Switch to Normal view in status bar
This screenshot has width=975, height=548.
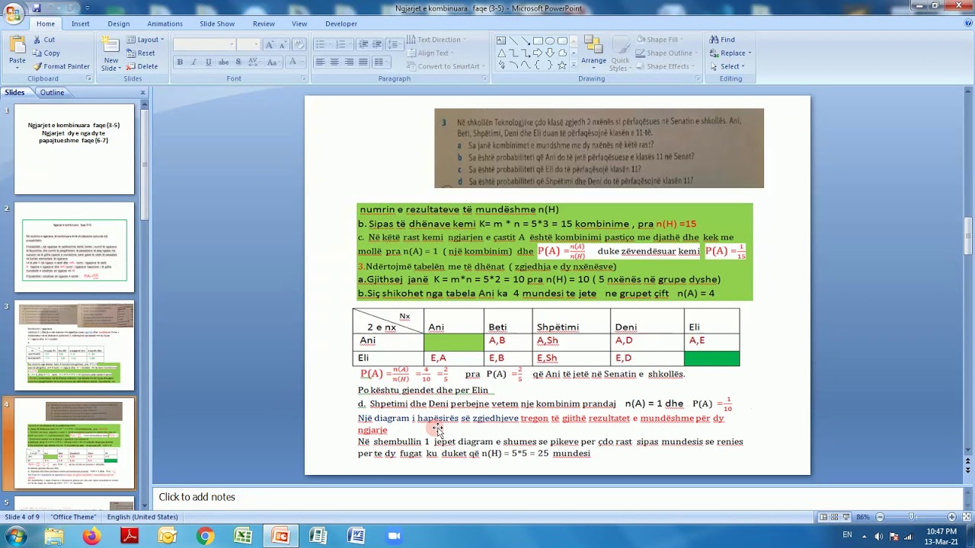coord(823,518)
